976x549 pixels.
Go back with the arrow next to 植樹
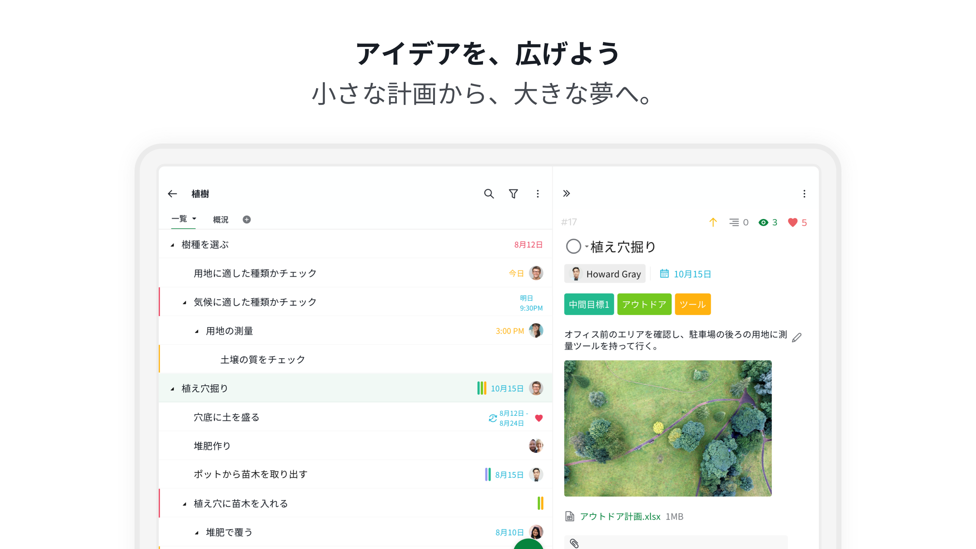pyautogui.click(x=172, y=194)
